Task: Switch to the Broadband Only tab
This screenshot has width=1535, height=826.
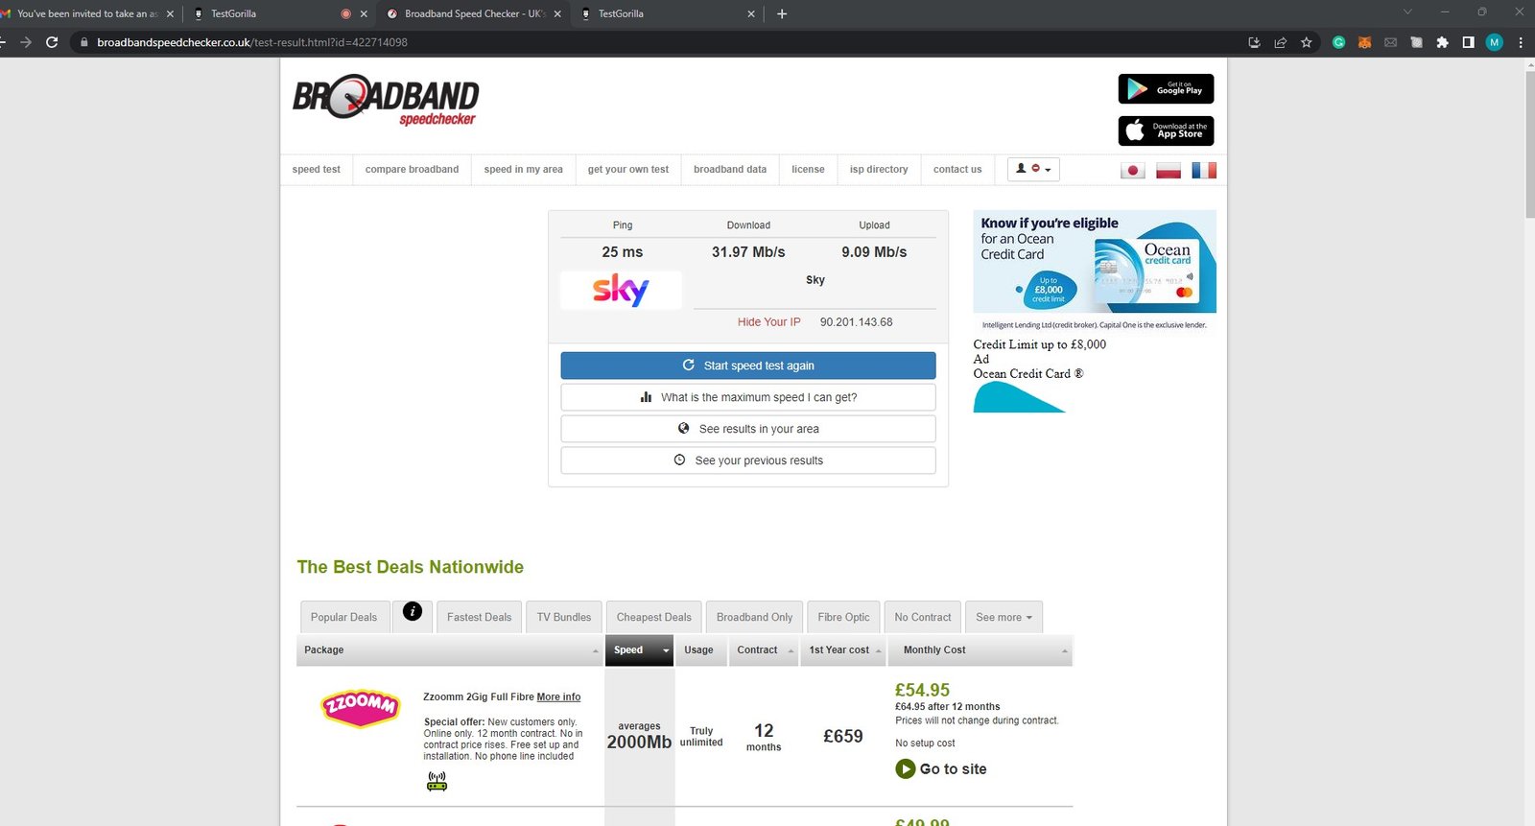Action: pyautogui.click(x=755, y=617)
